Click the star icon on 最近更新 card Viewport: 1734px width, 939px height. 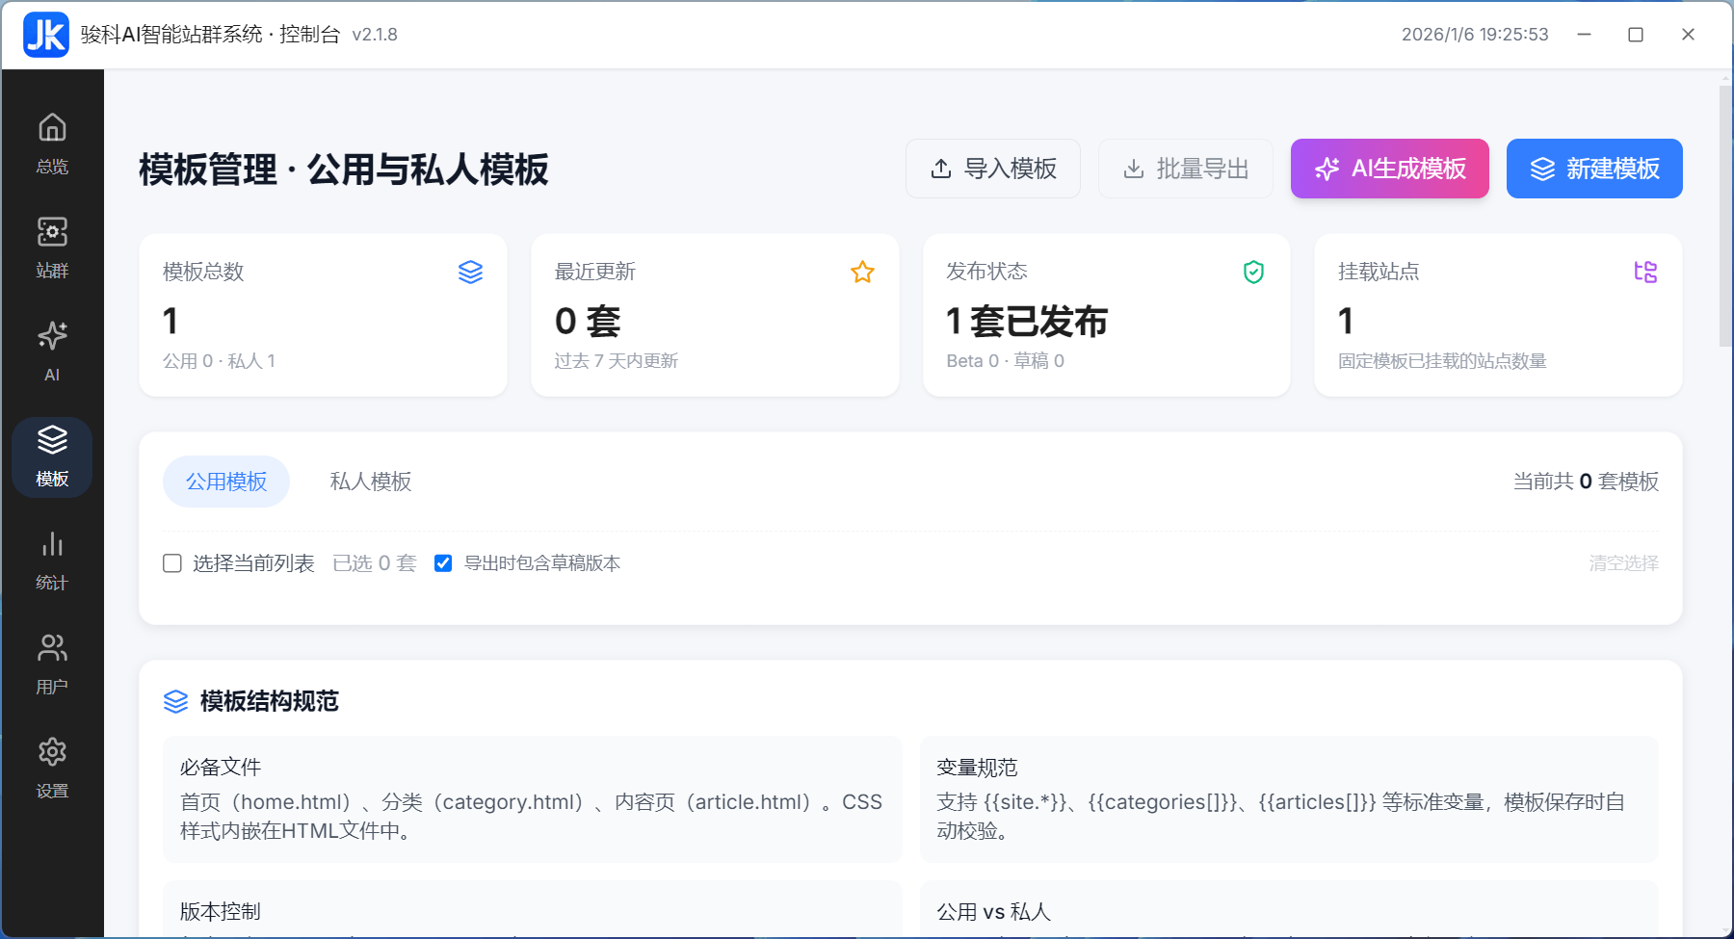(862, 272)
